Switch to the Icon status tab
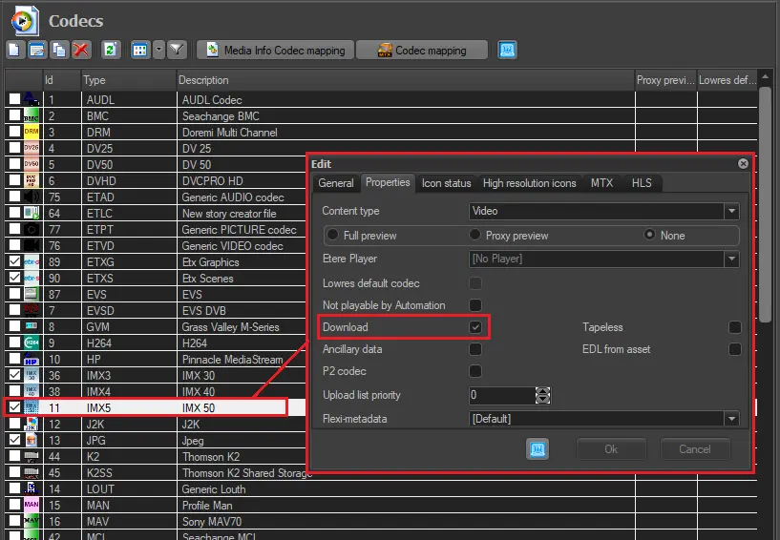This screenshot has width=780, height=540. (x=446, y=183)
